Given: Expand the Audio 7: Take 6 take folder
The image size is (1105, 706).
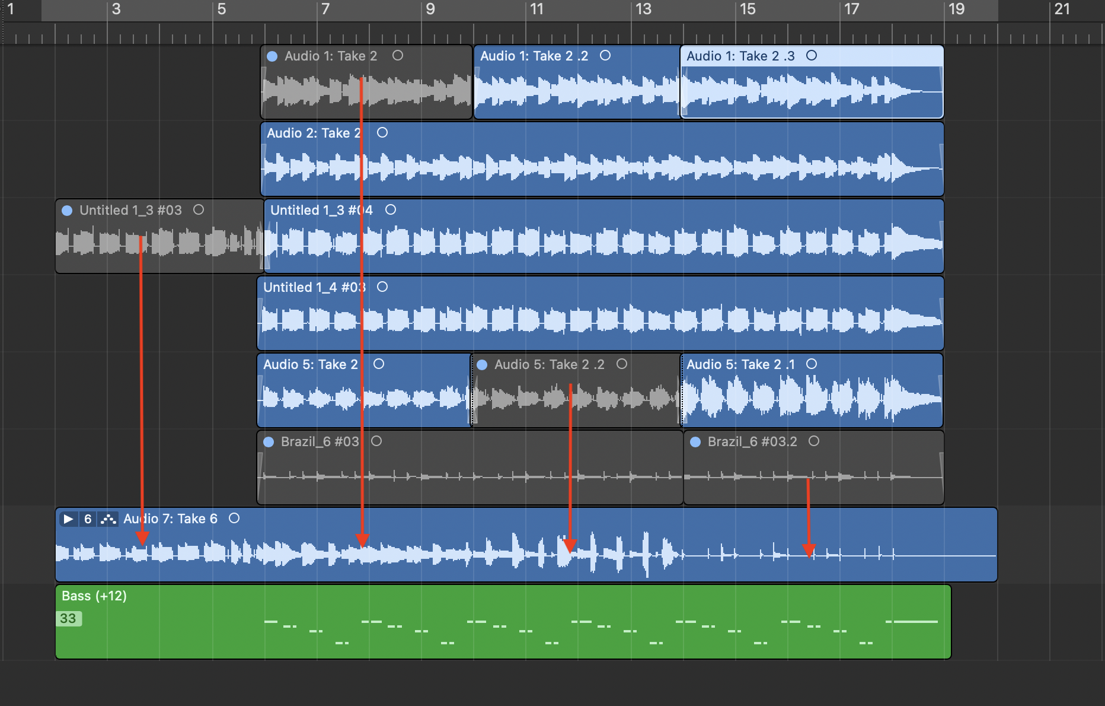Looking at the screenshot, I should coord(68,519).
